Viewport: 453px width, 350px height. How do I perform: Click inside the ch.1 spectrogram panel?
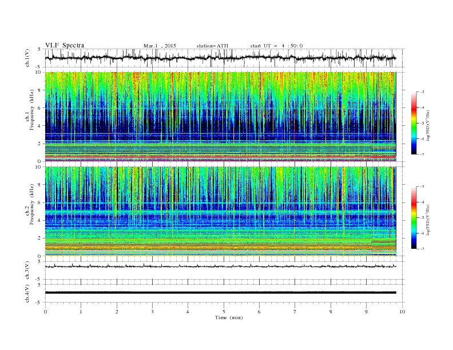[220, 117]
